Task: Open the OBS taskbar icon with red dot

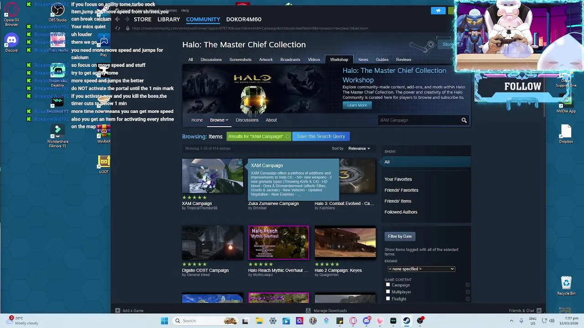Action: (x=420, y=321)
